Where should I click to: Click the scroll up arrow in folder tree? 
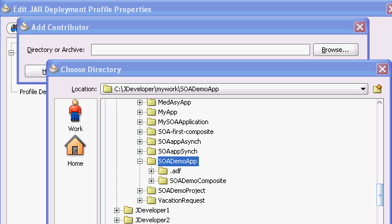(x=379, y=102)
